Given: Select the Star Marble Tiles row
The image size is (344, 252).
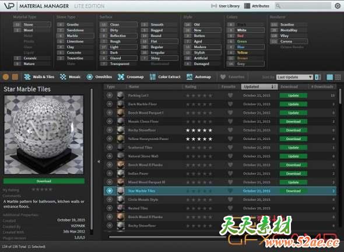Looking at the screenshot, I should point(220,191).
